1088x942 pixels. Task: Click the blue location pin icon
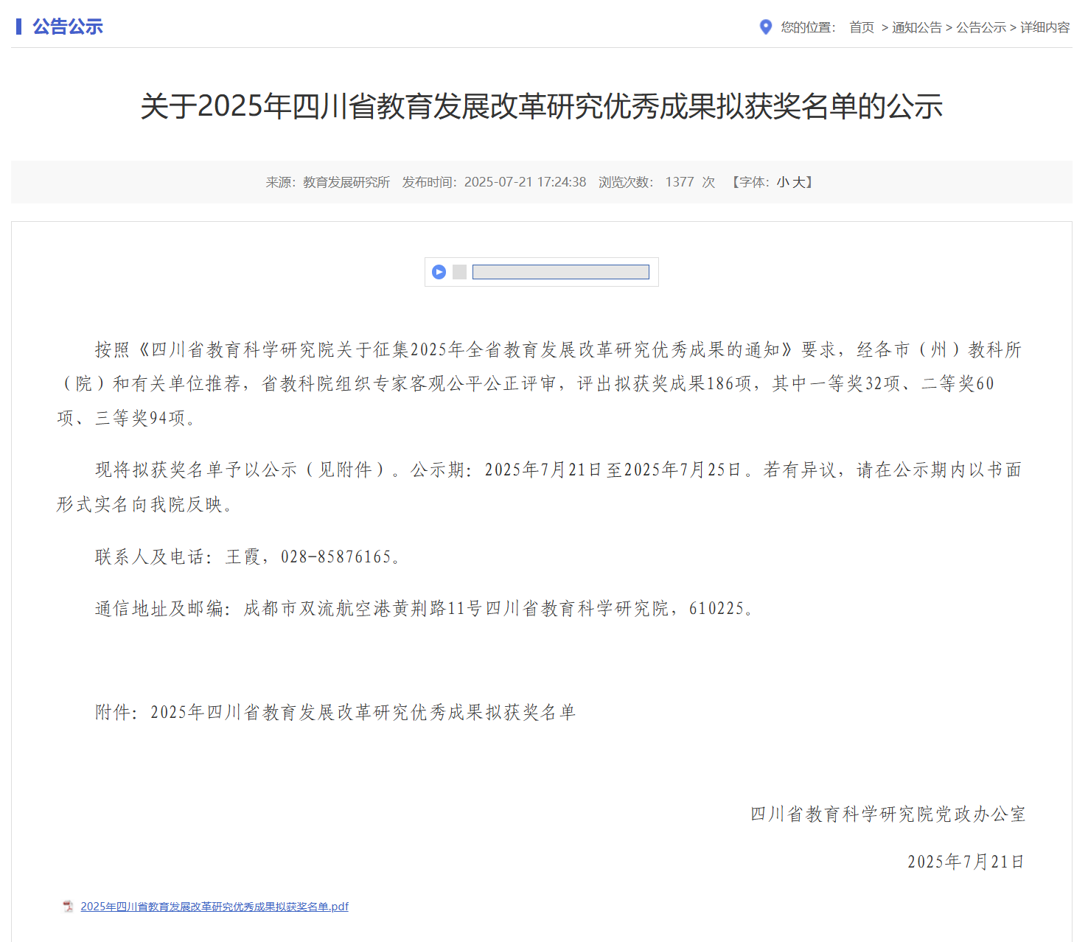tap(765, 27)
